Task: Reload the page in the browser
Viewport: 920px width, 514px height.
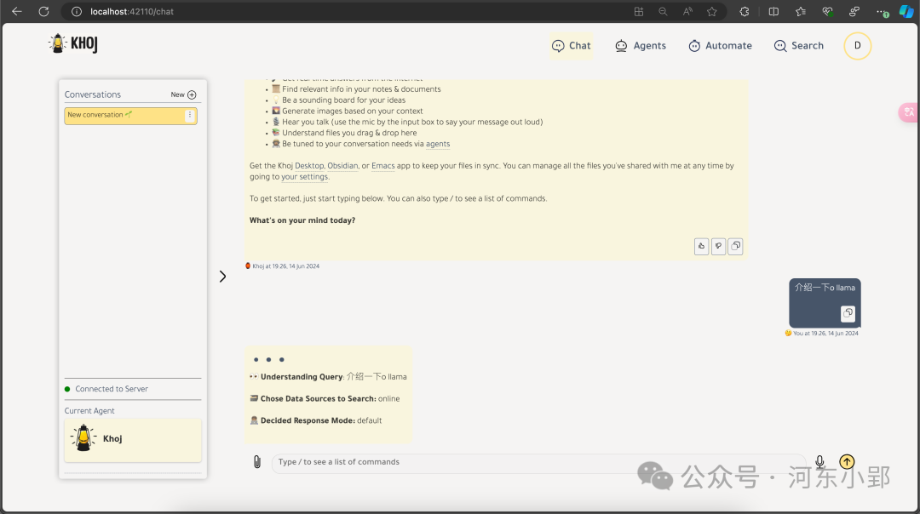Action: coord(43,11)
